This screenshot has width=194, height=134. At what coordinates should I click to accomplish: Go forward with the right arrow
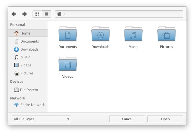click(x=24, y=14)
